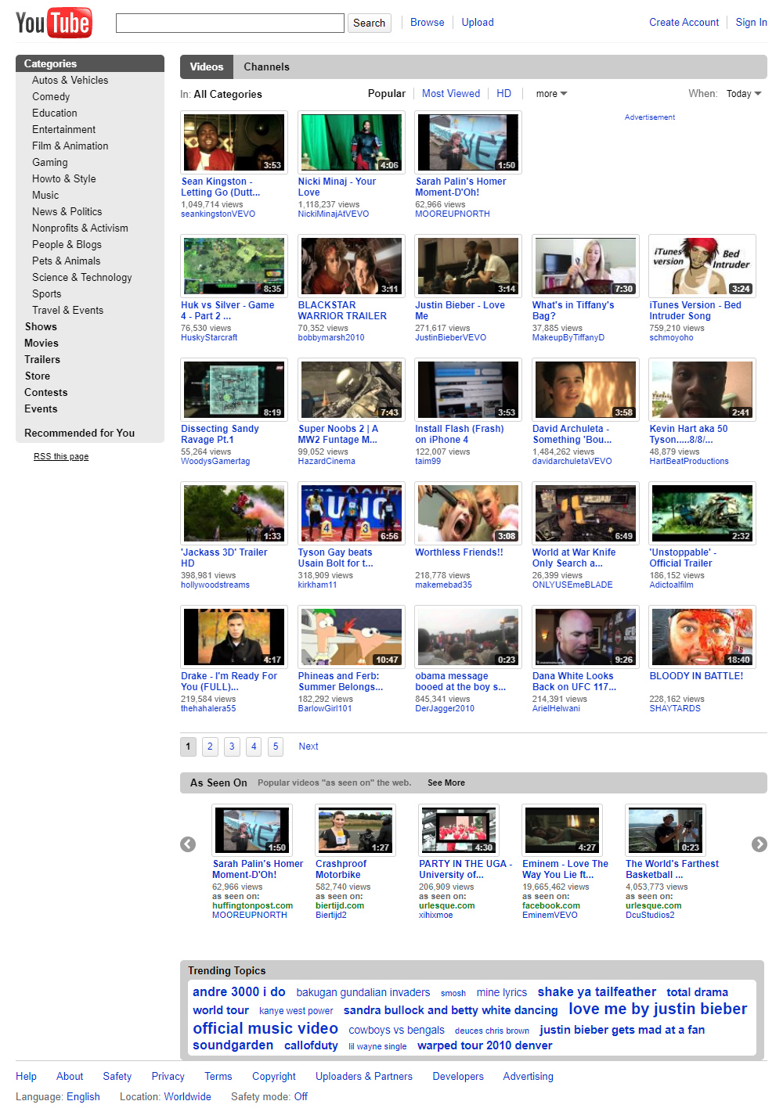The width and height of the screenshot is (783, 1119).
Task: Open Trailers in sidebar
Action: pos(42,360)
